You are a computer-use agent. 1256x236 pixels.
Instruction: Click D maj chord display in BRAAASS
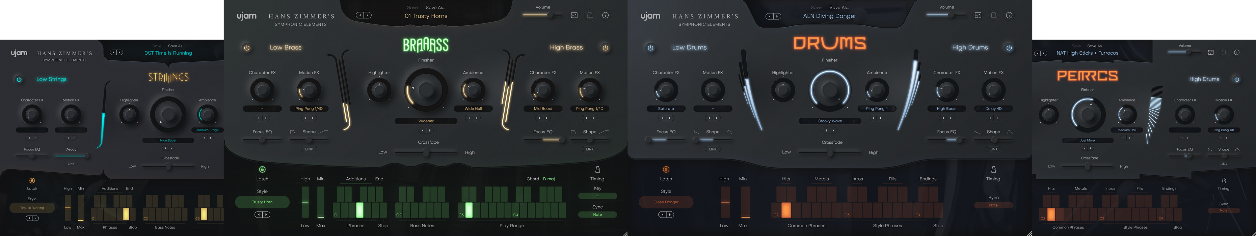coord(549,179)
